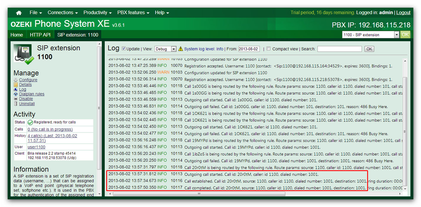Image resolution: width=421 pixels, height=207 pixels.
Task: Go to the home icon in the menu bar
Action: [x=19, y=13]
